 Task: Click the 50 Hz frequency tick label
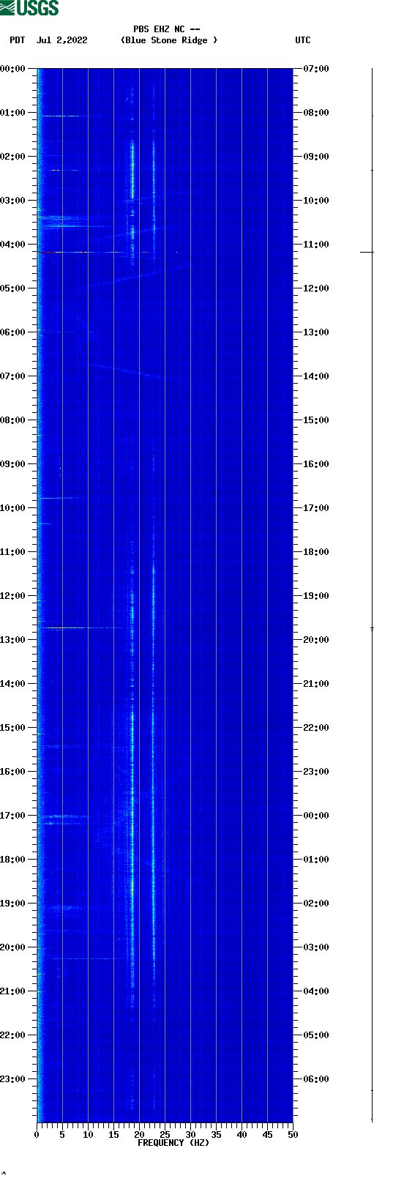tap(293, 1135)
